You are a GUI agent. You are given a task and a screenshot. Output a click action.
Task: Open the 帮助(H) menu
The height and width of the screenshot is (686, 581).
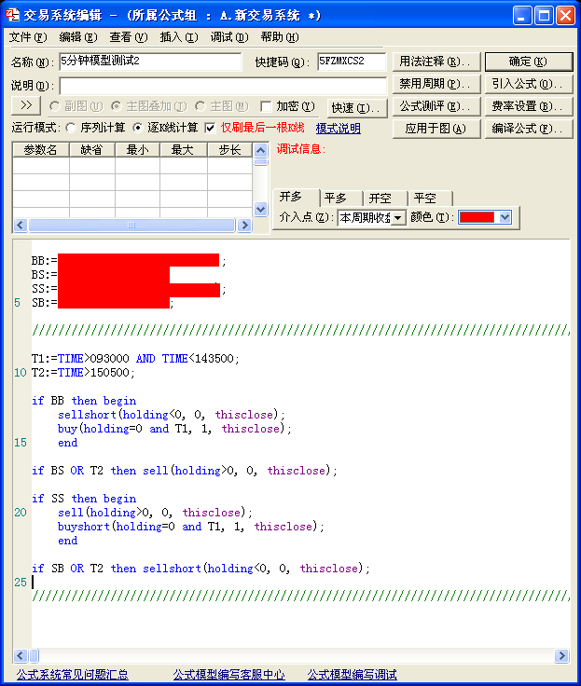(280, 37)
